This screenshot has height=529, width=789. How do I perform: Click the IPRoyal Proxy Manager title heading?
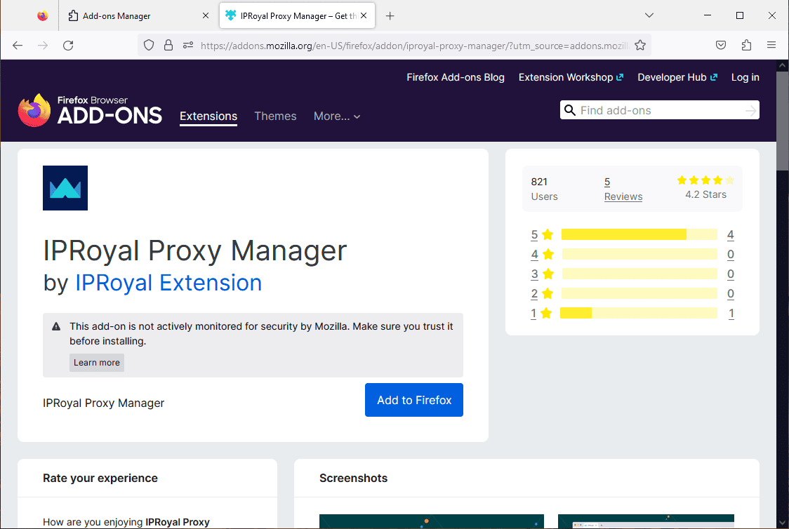194,251
